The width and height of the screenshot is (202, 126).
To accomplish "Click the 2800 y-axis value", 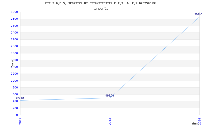I will [x=14, y=19].
